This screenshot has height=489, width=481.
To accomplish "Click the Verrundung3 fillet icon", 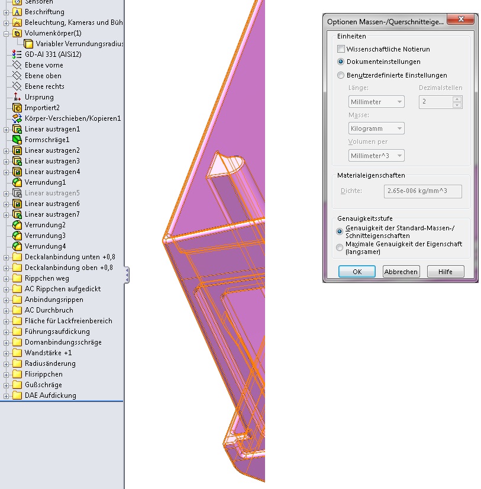I will click(x=17, y=236).
